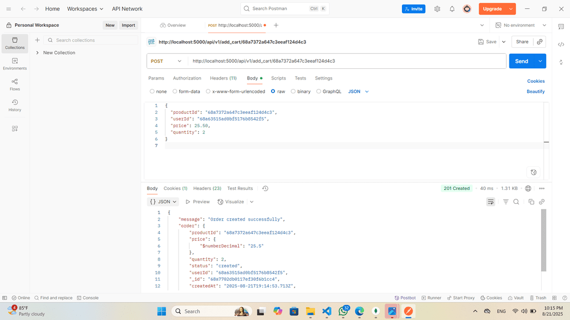The image size is (570, 320).
Task: Open the code snippet panel icon
Action: (x=561, y=44)
